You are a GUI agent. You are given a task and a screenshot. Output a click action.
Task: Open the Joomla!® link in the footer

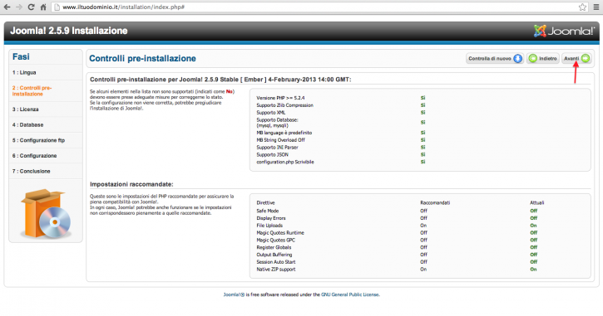234,294
